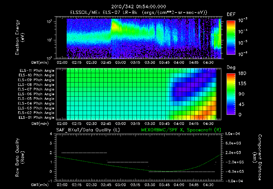Select the ELS-07 Pitch Angle row label
This screenshot has width=273, height=189.
pos(36,89)
